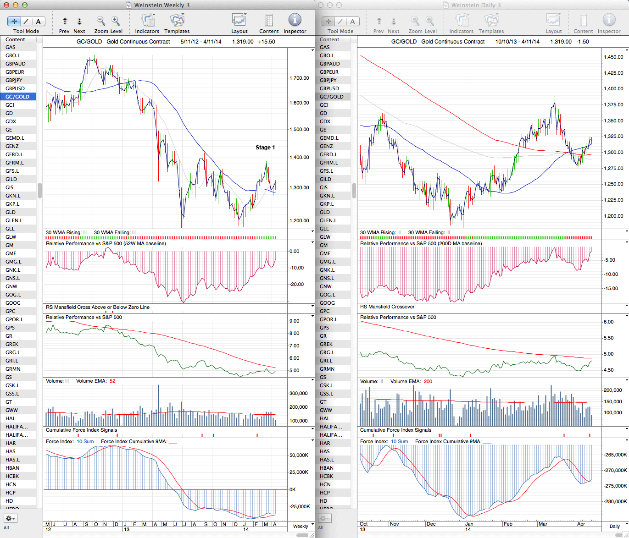Open the gear action menu below symbol list
The image size is (629, 538).
pyautogui.click(x=11, y=518)
